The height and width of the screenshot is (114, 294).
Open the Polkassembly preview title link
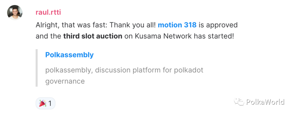pos(69,55)
